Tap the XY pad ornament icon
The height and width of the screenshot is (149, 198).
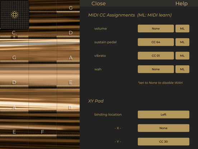(x=14, y=14)
